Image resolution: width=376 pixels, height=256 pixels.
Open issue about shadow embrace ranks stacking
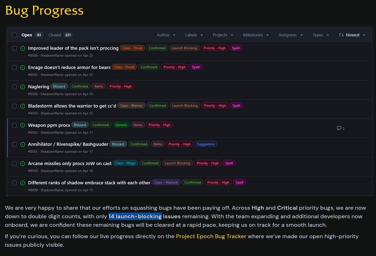click(x=89, y=183)
